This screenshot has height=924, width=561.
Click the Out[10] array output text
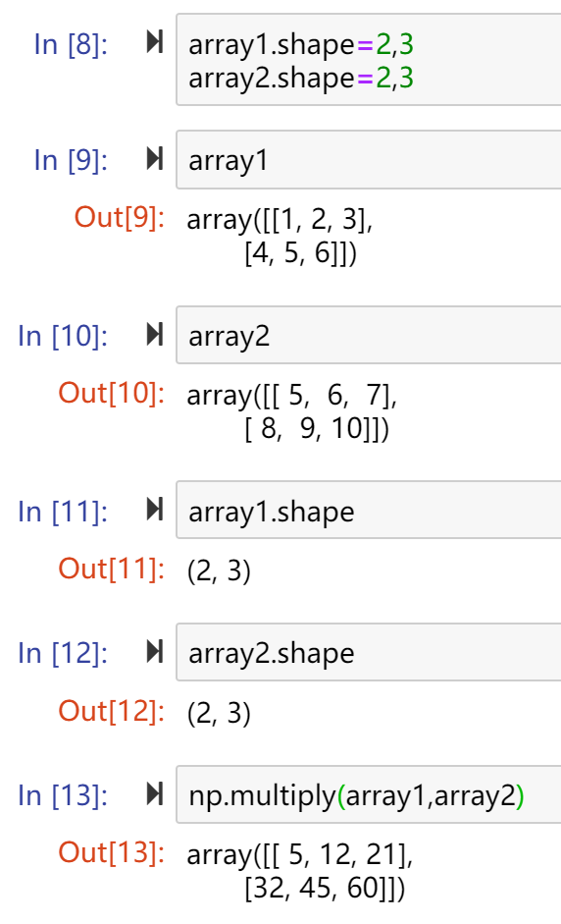(292, 411)
